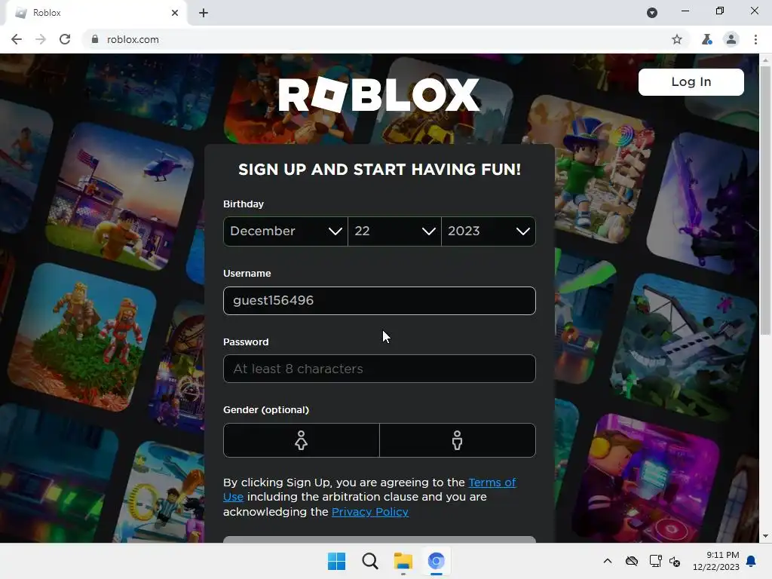Select the Roblox browser tab
772x579 pixels.
click(x=96, y=13)
